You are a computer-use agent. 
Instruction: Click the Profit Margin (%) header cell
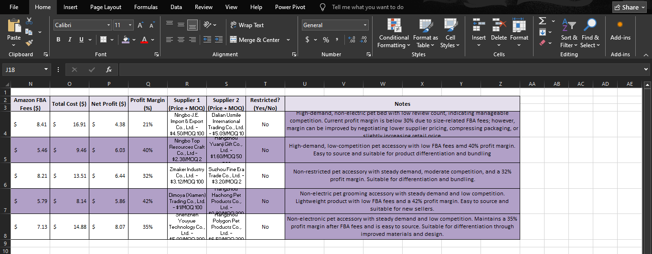(148, 104)
